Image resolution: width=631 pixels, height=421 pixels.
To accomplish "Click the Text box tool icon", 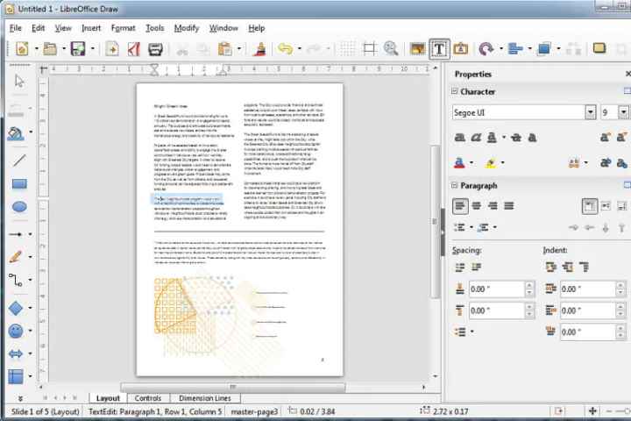I will [438, 49].
